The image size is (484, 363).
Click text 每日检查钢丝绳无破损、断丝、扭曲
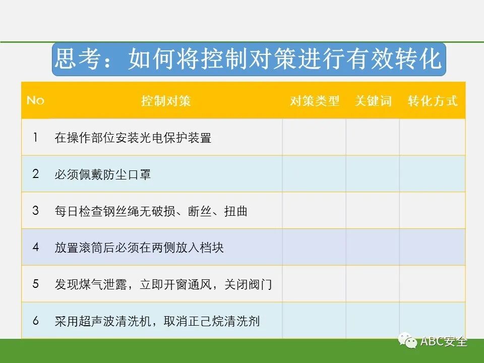(x=151, y=211)
